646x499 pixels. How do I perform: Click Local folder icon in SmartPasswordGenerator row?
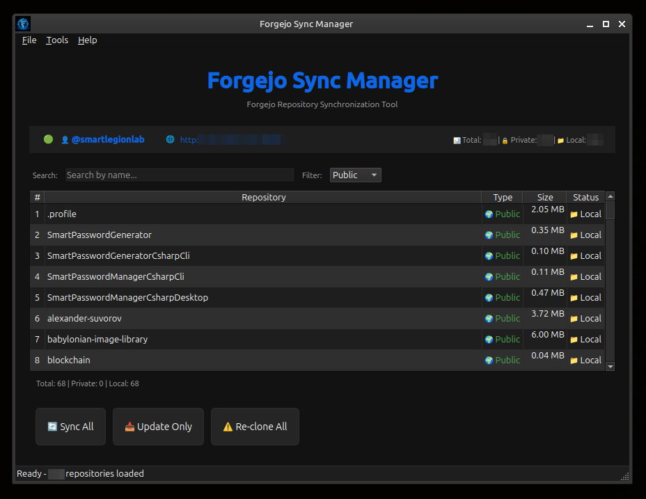574,236
